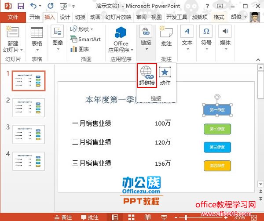Insert a Comment (批注) from ribbon
This screenshot has width=264, height=221.
coord(166,36)
